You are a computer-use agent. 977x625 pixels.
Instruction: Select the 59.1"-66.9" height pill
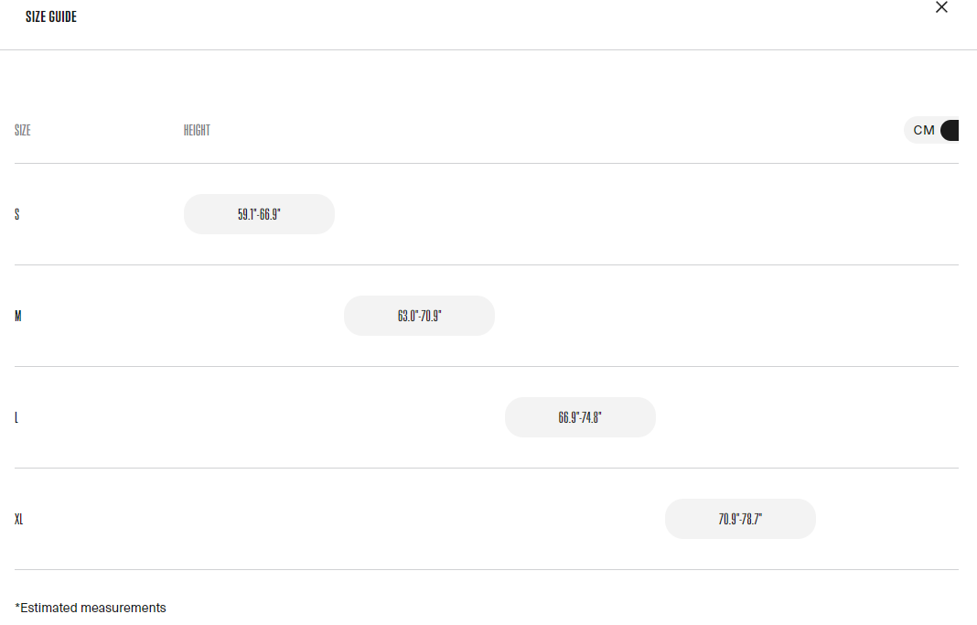coord(259,214)
